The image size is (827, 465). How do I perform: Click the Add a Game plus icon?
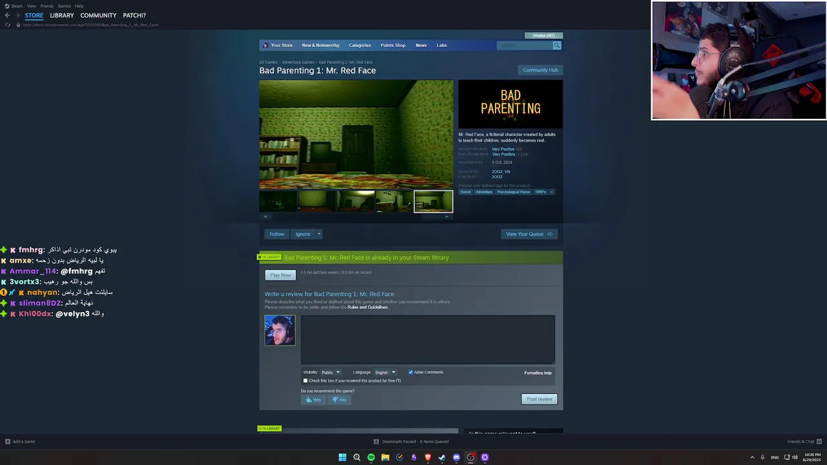pos(8,442)
